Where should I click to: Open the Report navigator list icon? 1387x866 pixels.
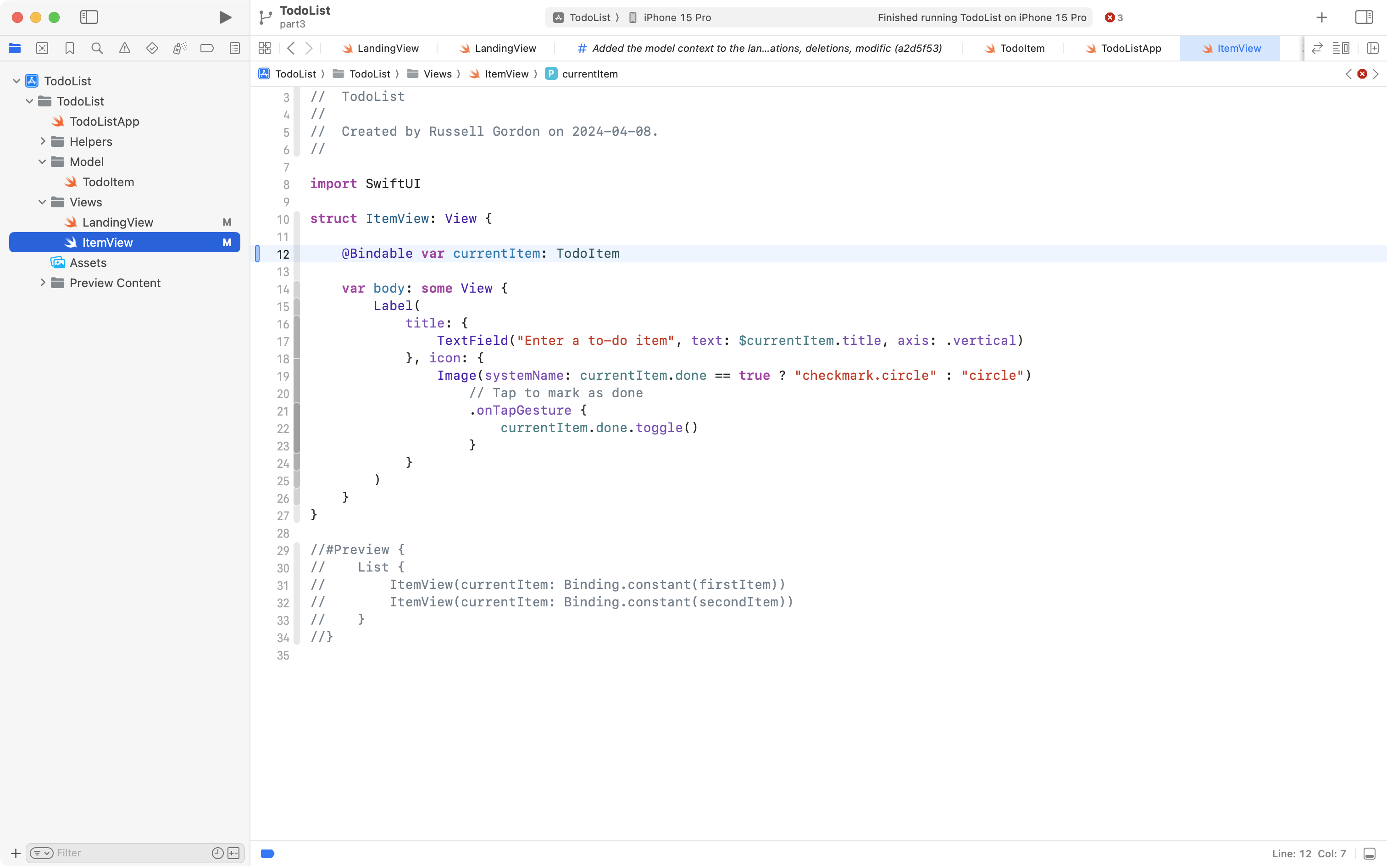coord(234,48)
